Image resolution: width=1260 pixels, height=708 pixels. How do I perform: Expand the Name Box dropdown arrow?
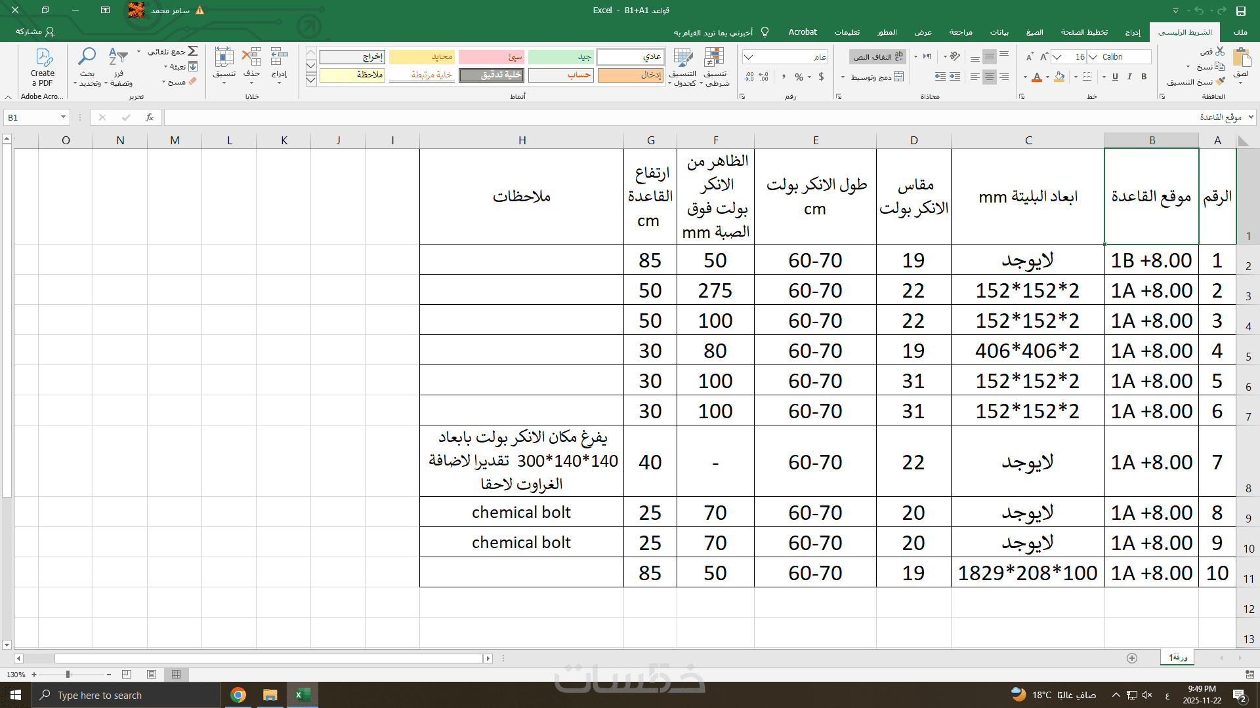[x=63, y=117]
